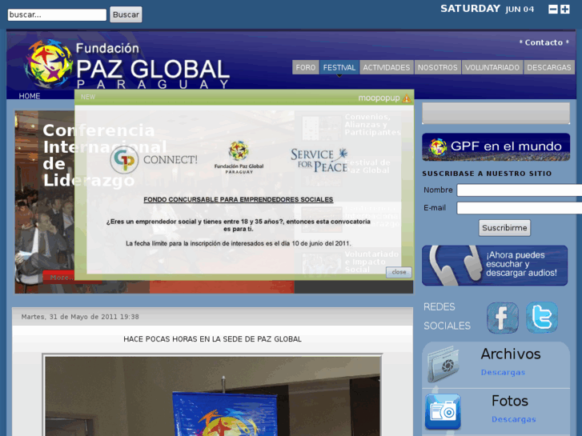Click Festival de Paz Global slide item
Viewport: 582px width, 436px height.
click(367, 166)
